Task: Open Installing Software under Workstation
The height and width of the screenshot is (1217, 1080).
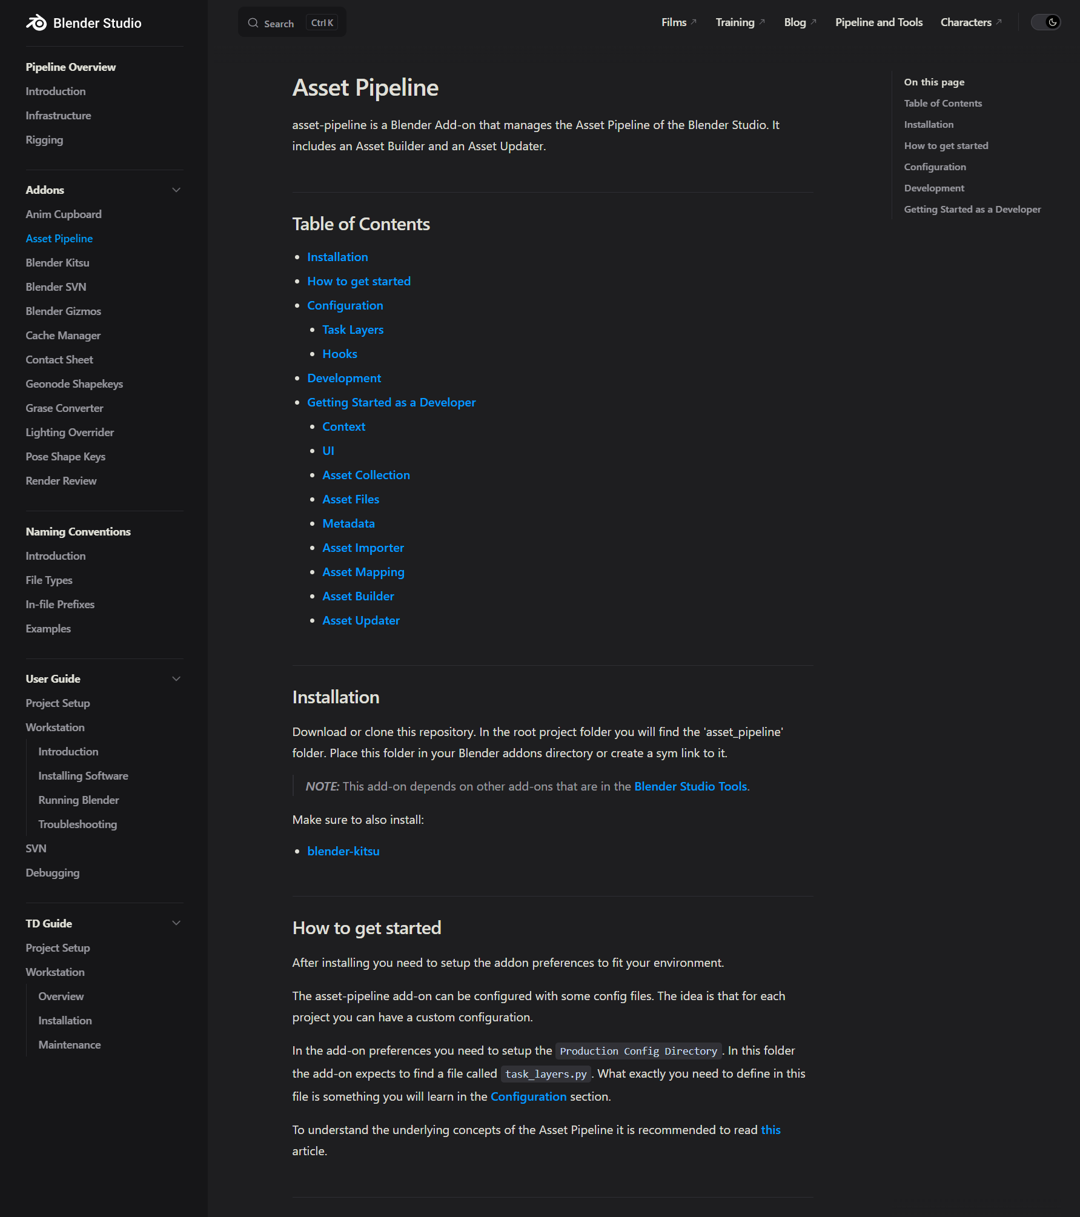Action: [x=83, y=776]
